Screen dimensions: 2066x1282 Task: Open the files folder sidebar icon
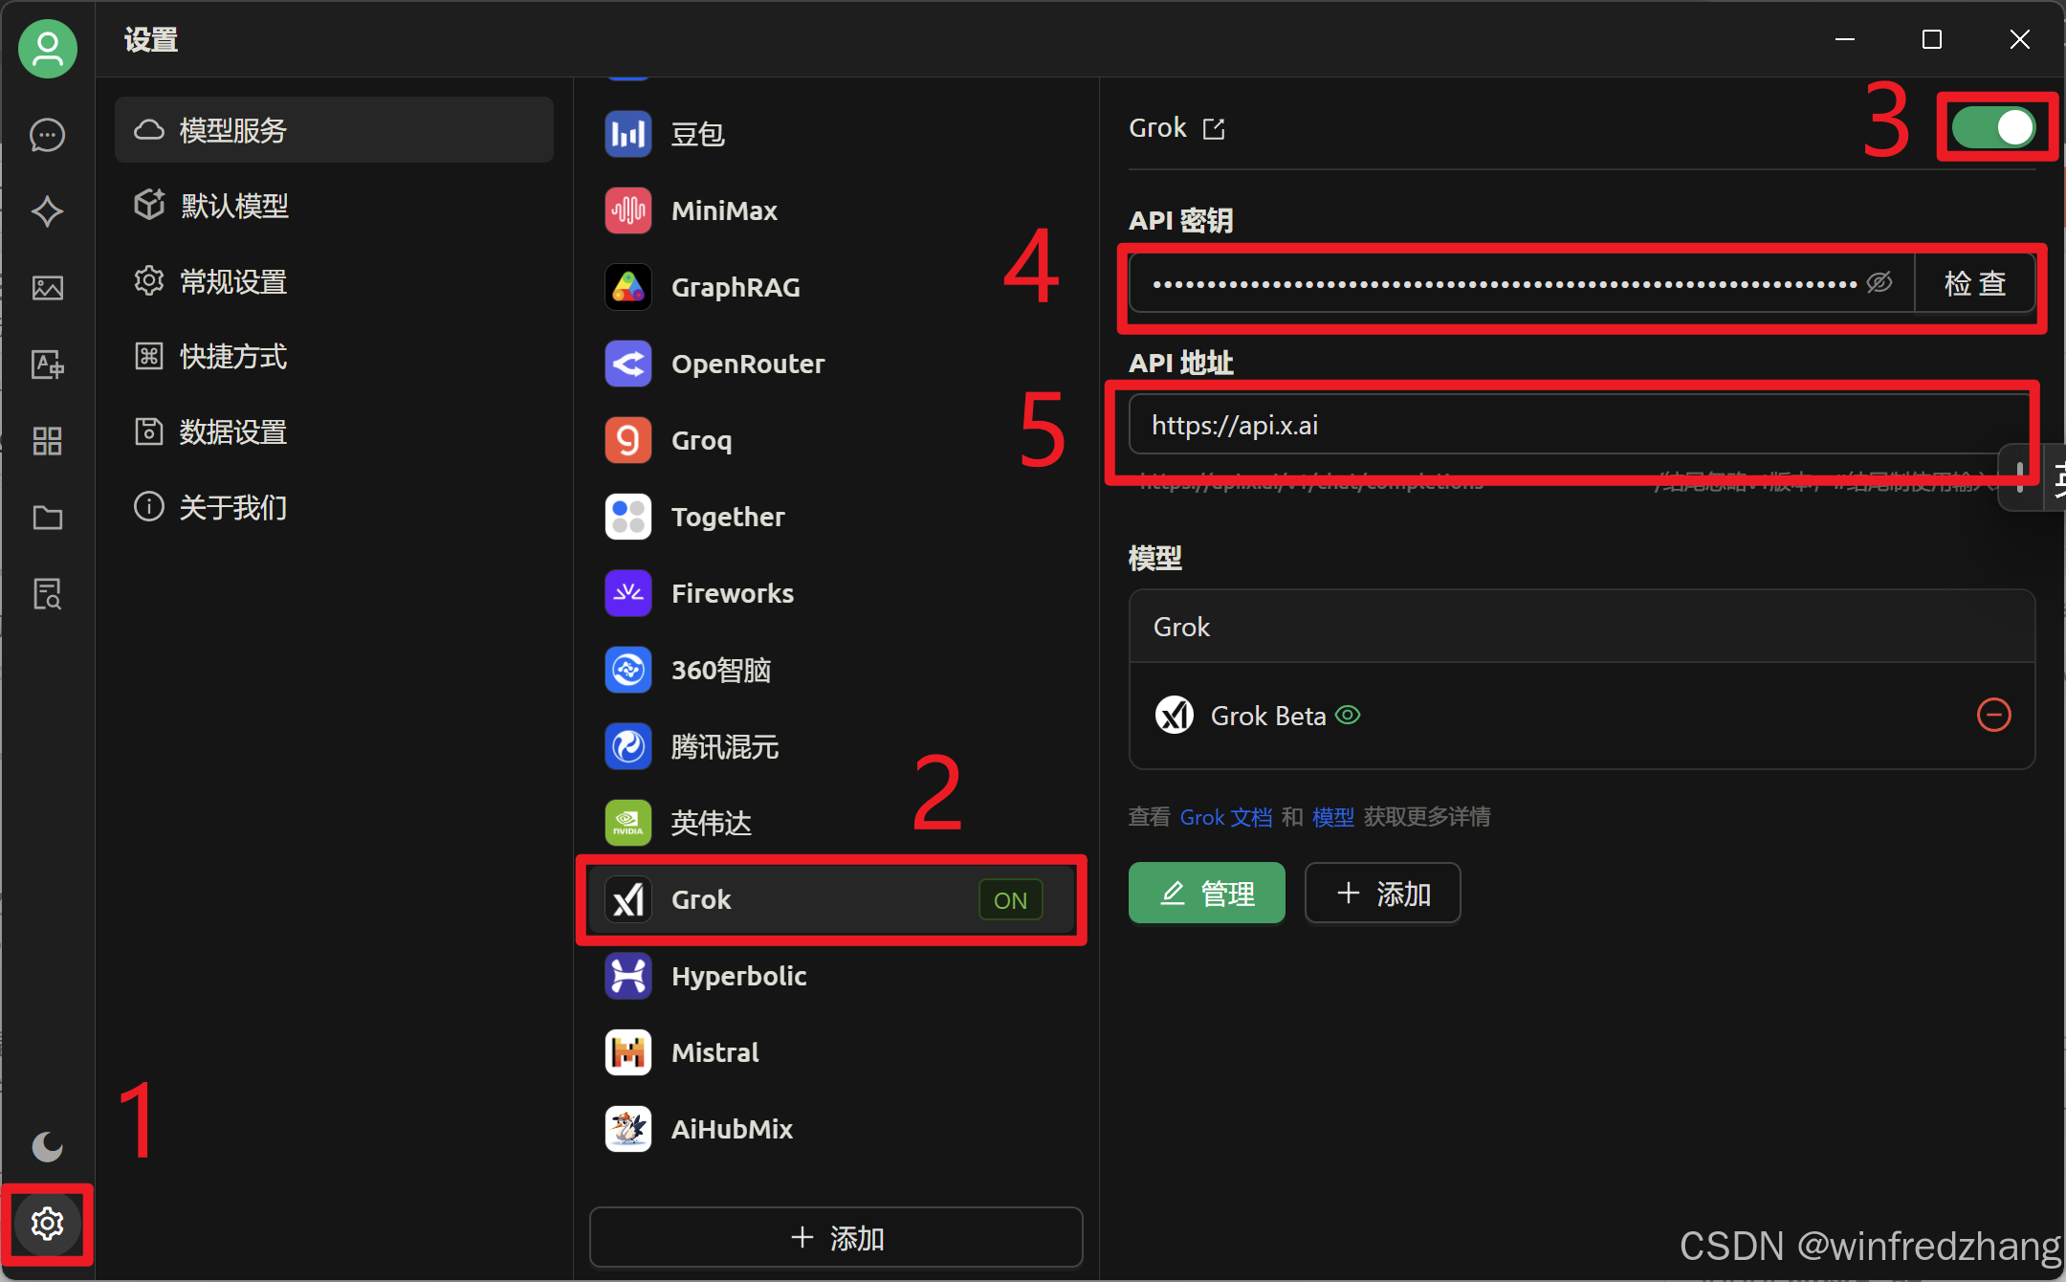coord(47,518)
